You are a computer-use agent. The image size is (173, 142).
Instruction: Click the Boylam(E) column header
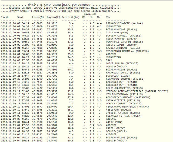[x=53, y=17]
